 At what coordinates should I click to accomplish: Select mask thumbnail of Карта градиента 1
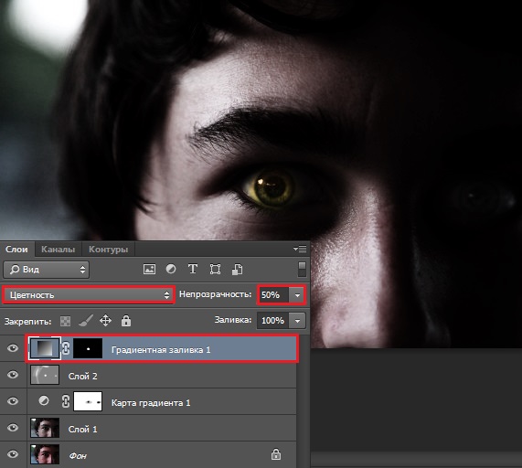coord(88,401)
